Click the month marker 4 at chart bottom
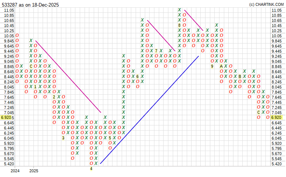The height and width of the screenshot is (177, 286). 91,169
